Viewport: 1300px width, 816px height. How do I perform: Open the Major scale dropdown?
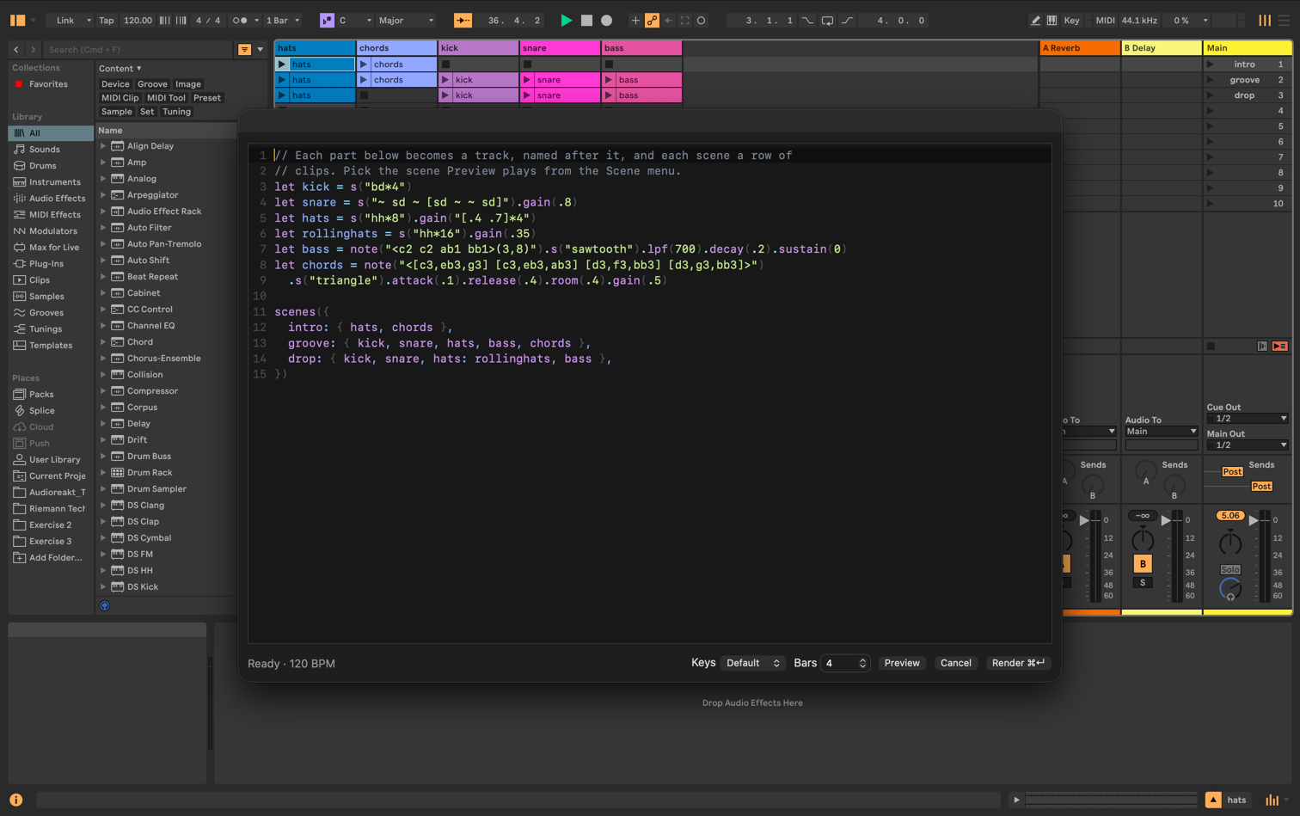(407, 21)
